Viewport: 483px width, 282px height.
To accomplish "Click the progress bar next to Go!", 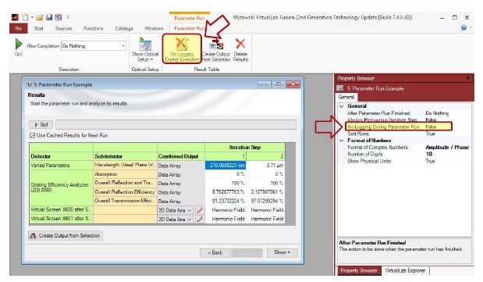I will click(176, 125).
